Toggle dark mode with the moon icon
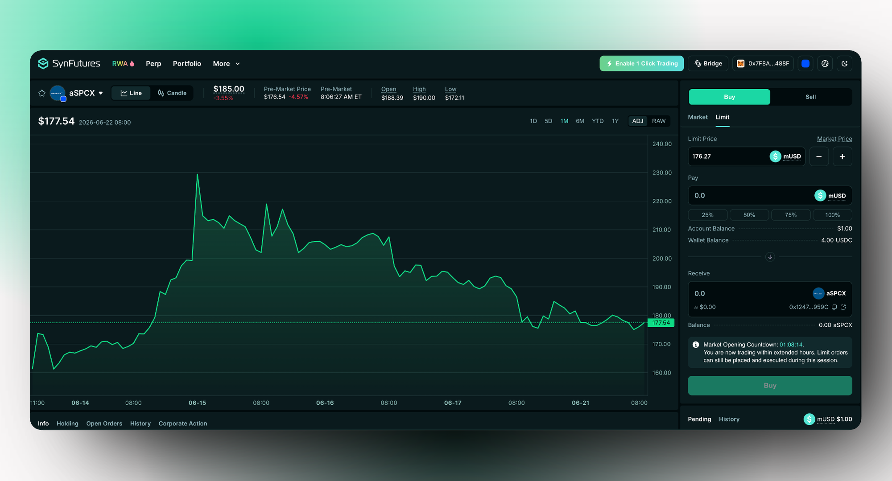Image resolution: width=892 pixels, height=481 pixels. (845, 64)
